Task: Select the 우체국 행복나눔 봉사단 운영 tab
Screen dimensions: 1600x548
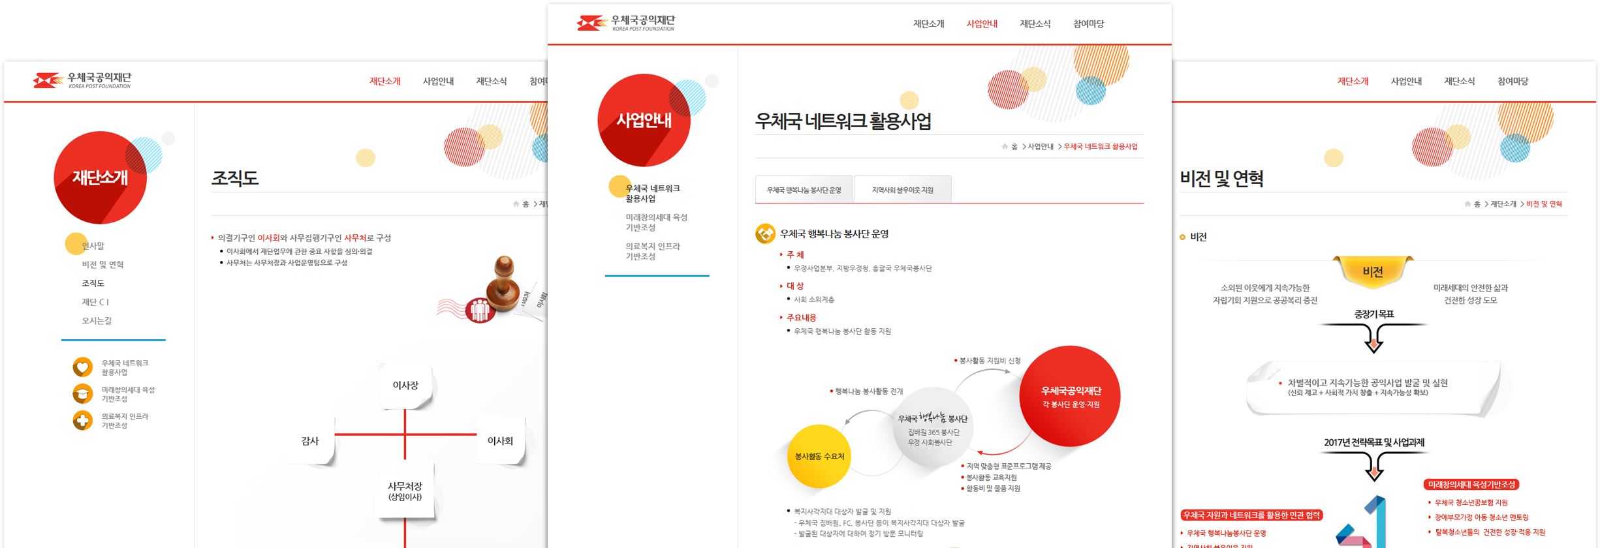Action: point(804,190)
